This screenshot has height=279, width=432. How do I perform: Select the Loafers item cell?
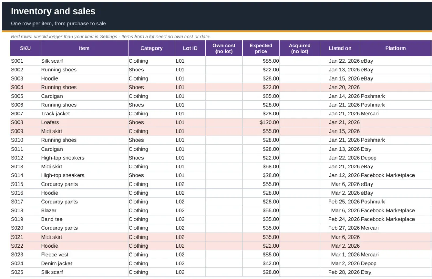coord(84,122)
